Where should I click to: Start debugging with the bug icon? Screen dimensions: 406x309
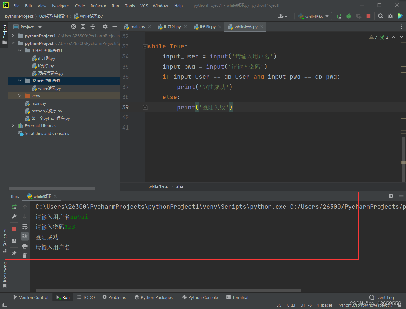[x=348, y=16]
